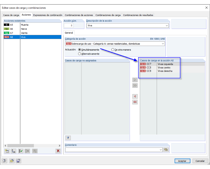Add all load cases with double right arrow
Screen dimensions: 210x169
click(x=135, y=86)
